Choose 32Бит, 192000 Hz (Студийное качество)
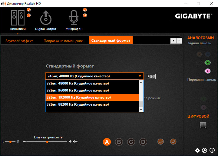 click(92, 97)
